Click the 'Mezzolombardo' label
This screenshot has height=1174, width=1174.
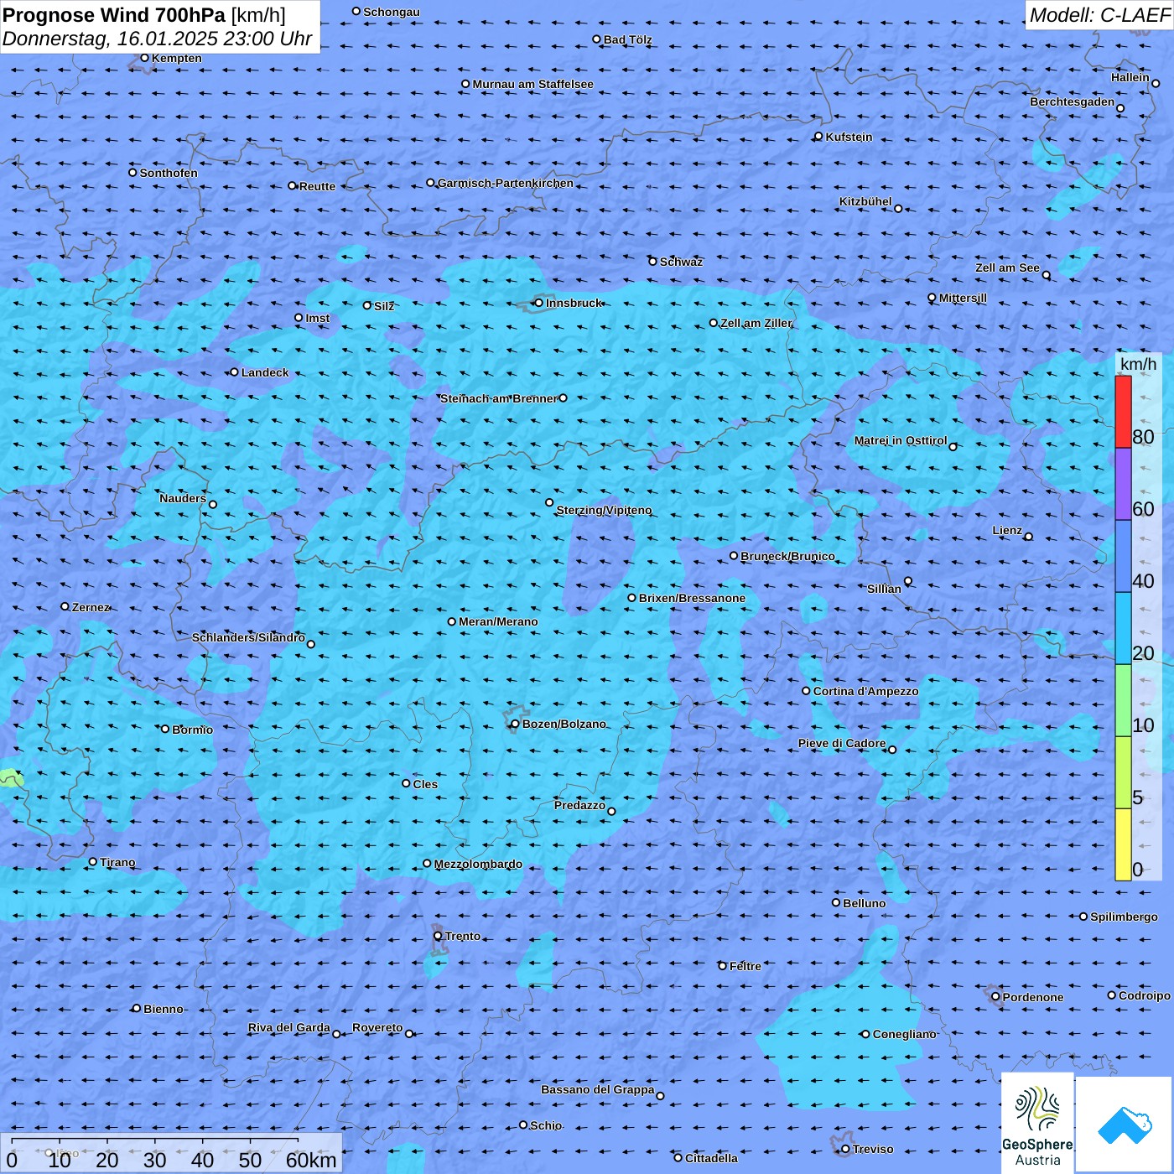pyautogui.click(x=478, y=865)
